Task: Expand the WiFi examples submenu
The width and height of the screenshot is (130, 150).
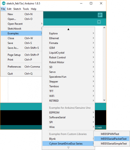Action: point(68,96)
